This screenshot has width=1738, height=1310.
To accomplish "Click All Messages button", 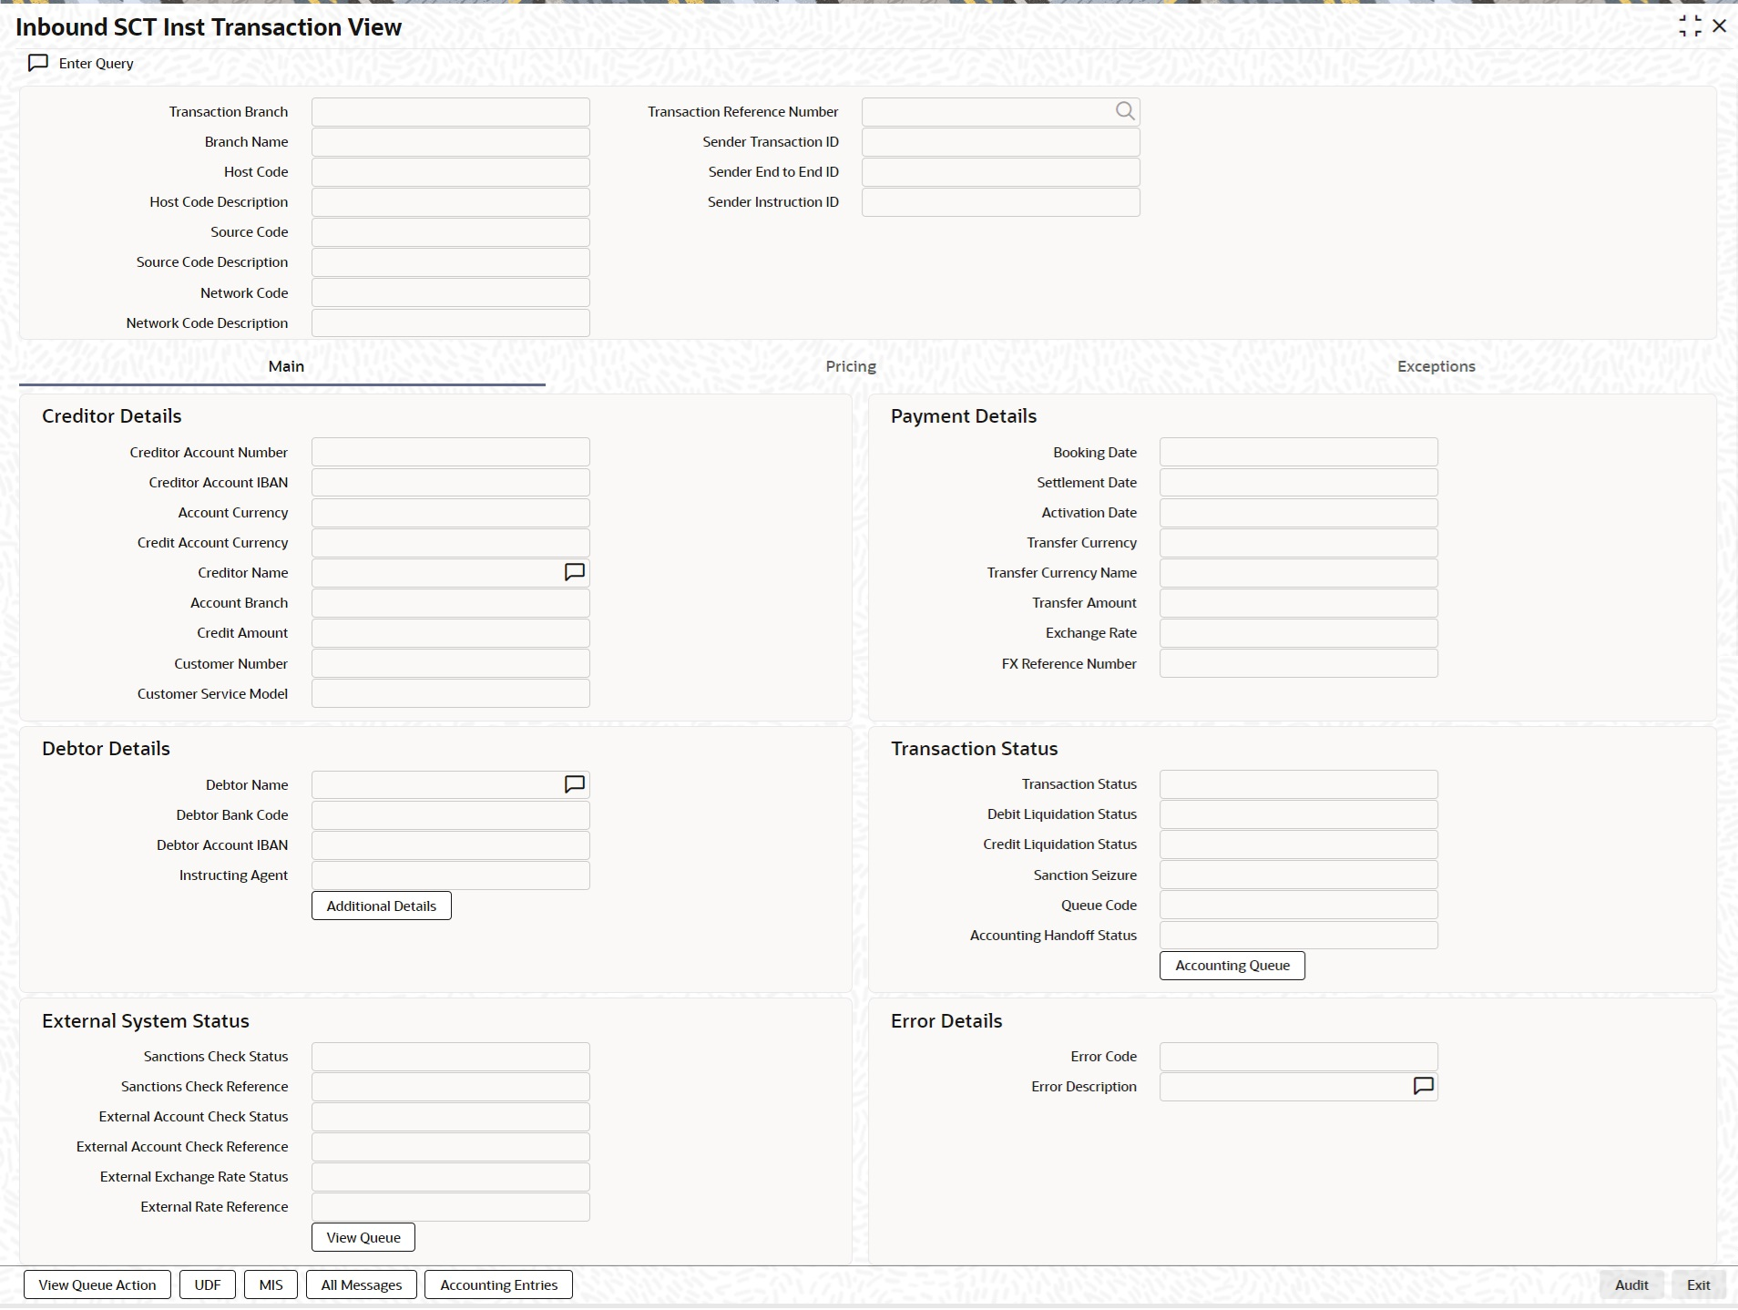I will click(x=362, y=1284).
